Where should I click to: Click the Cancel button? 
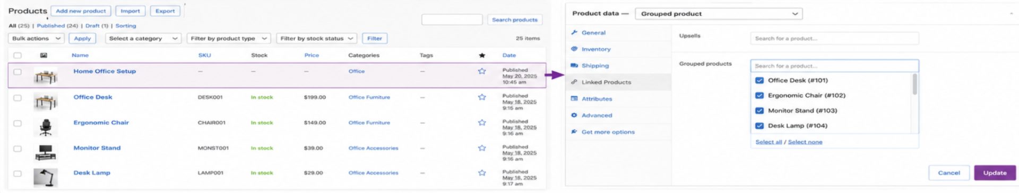[x=948, y=173]
